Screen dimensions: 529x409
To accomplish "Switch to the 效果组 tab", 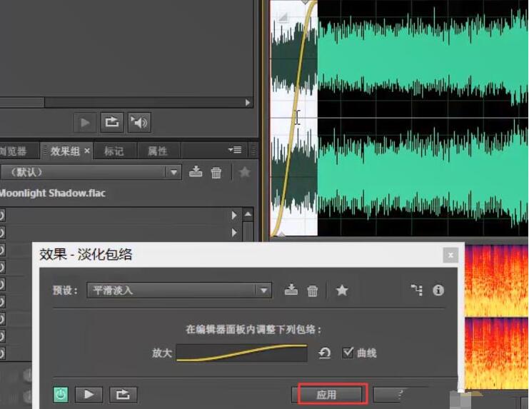I will 65,151.
